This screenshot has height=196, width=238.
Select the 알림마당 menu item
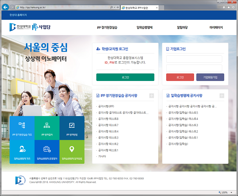click(x=182, y=27)
